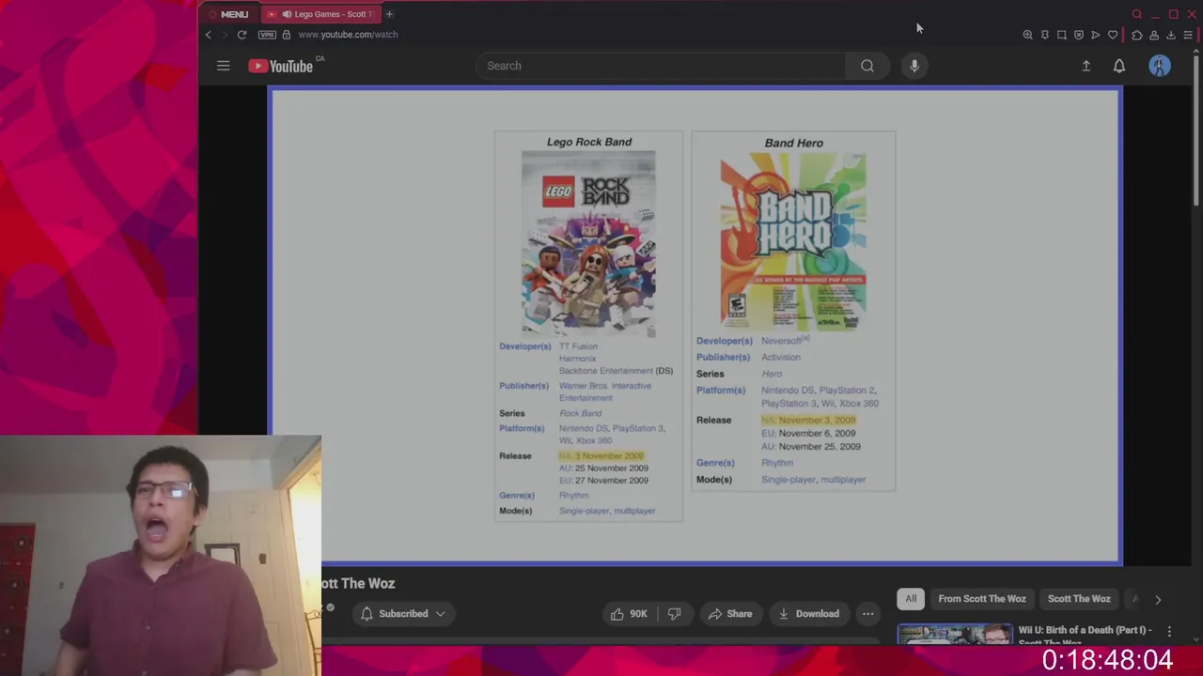Screen dimensions: 1203x676
Task: Open the YouTube account avatar menu
Action: click(1160, 66)
